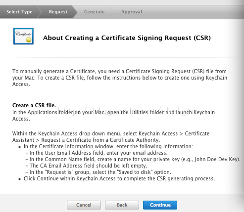The image size is (244, 212).
Task: Click the chevron between Request and Generate
Action: point(75,12)
